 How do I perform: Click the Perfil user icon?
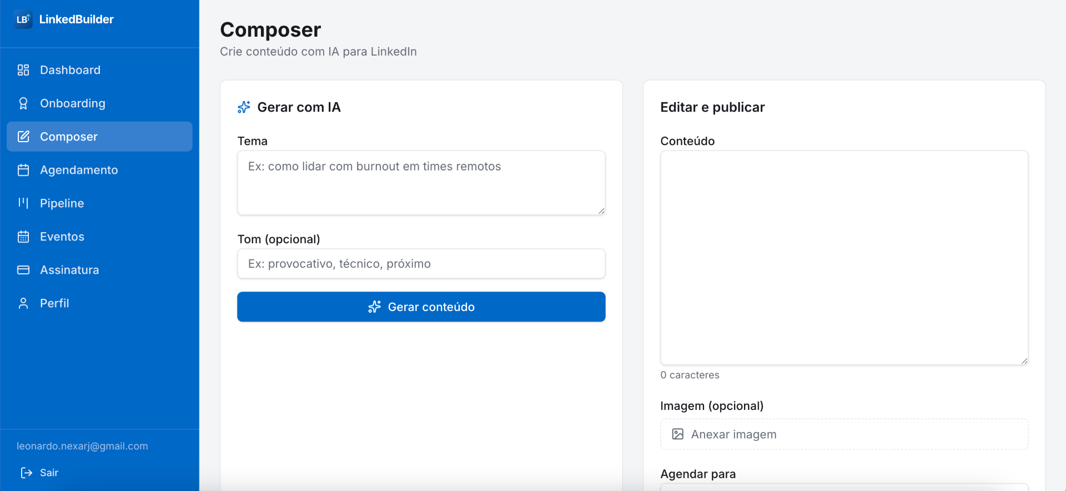coord(23,303)
